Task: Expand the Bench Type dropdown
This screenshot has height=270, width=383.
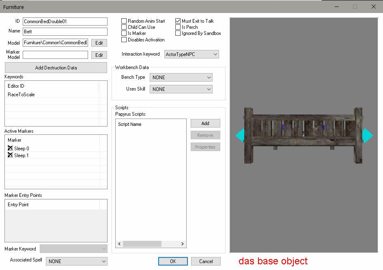Action: (x=181, y=77)
